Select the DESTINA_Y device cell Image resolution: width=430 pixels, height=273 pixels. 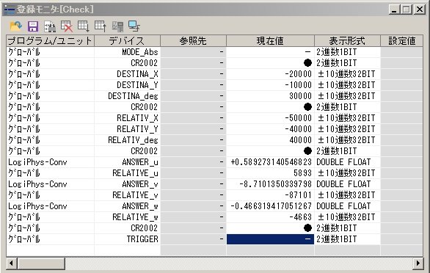click(127, 85)
